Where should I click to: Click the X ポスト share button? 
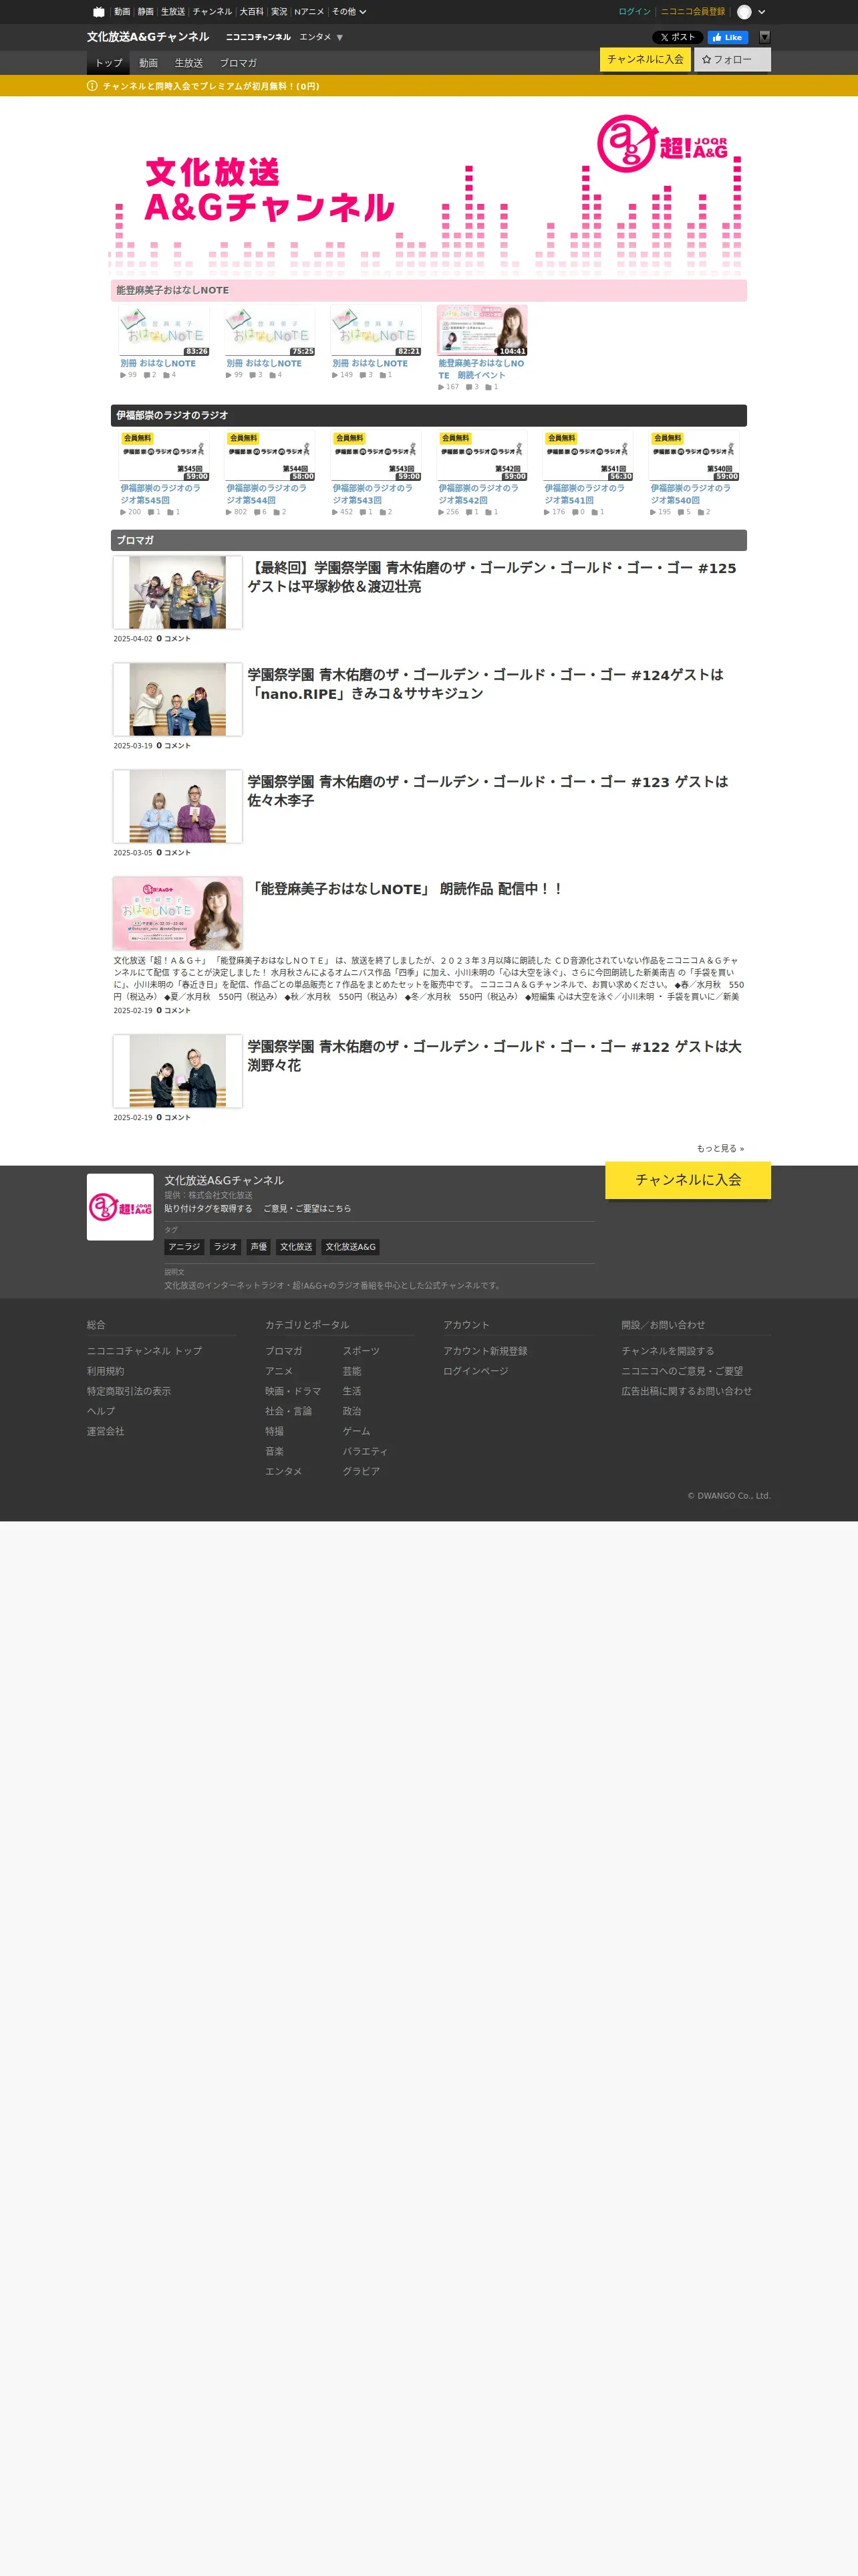click(677, 37)
